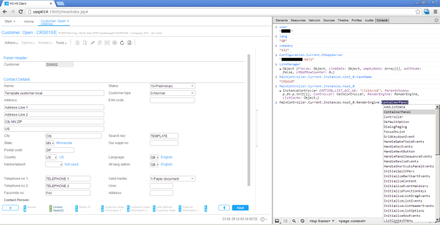The width and height of the screenshot is (440, 225).
Task: Click the Harbor/airport field browse arrow
Action: [61, 165]
